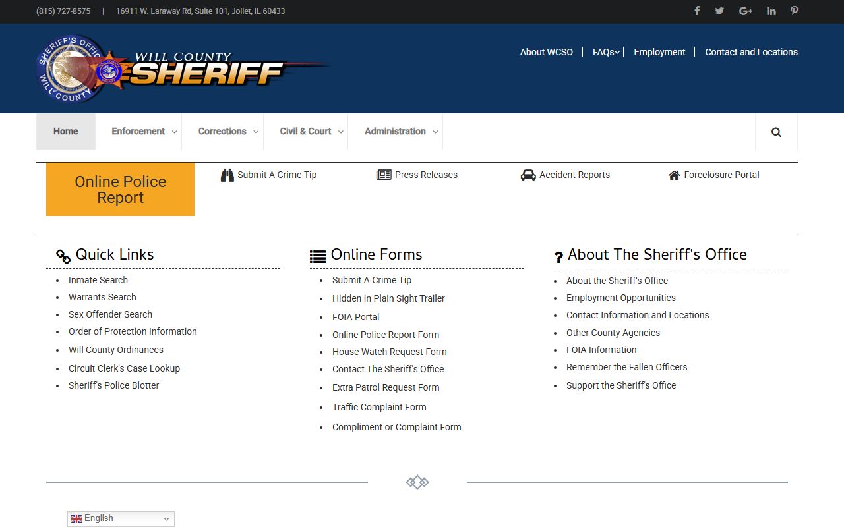Open the Pinterest social icon
This screenshot has width=844, height=527.
tap(795, 11)
